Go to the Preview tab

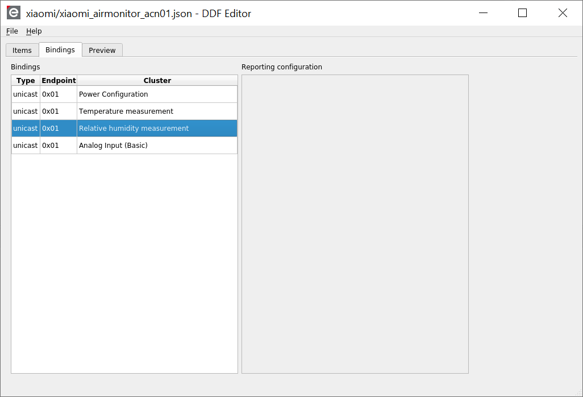point(102,50)
